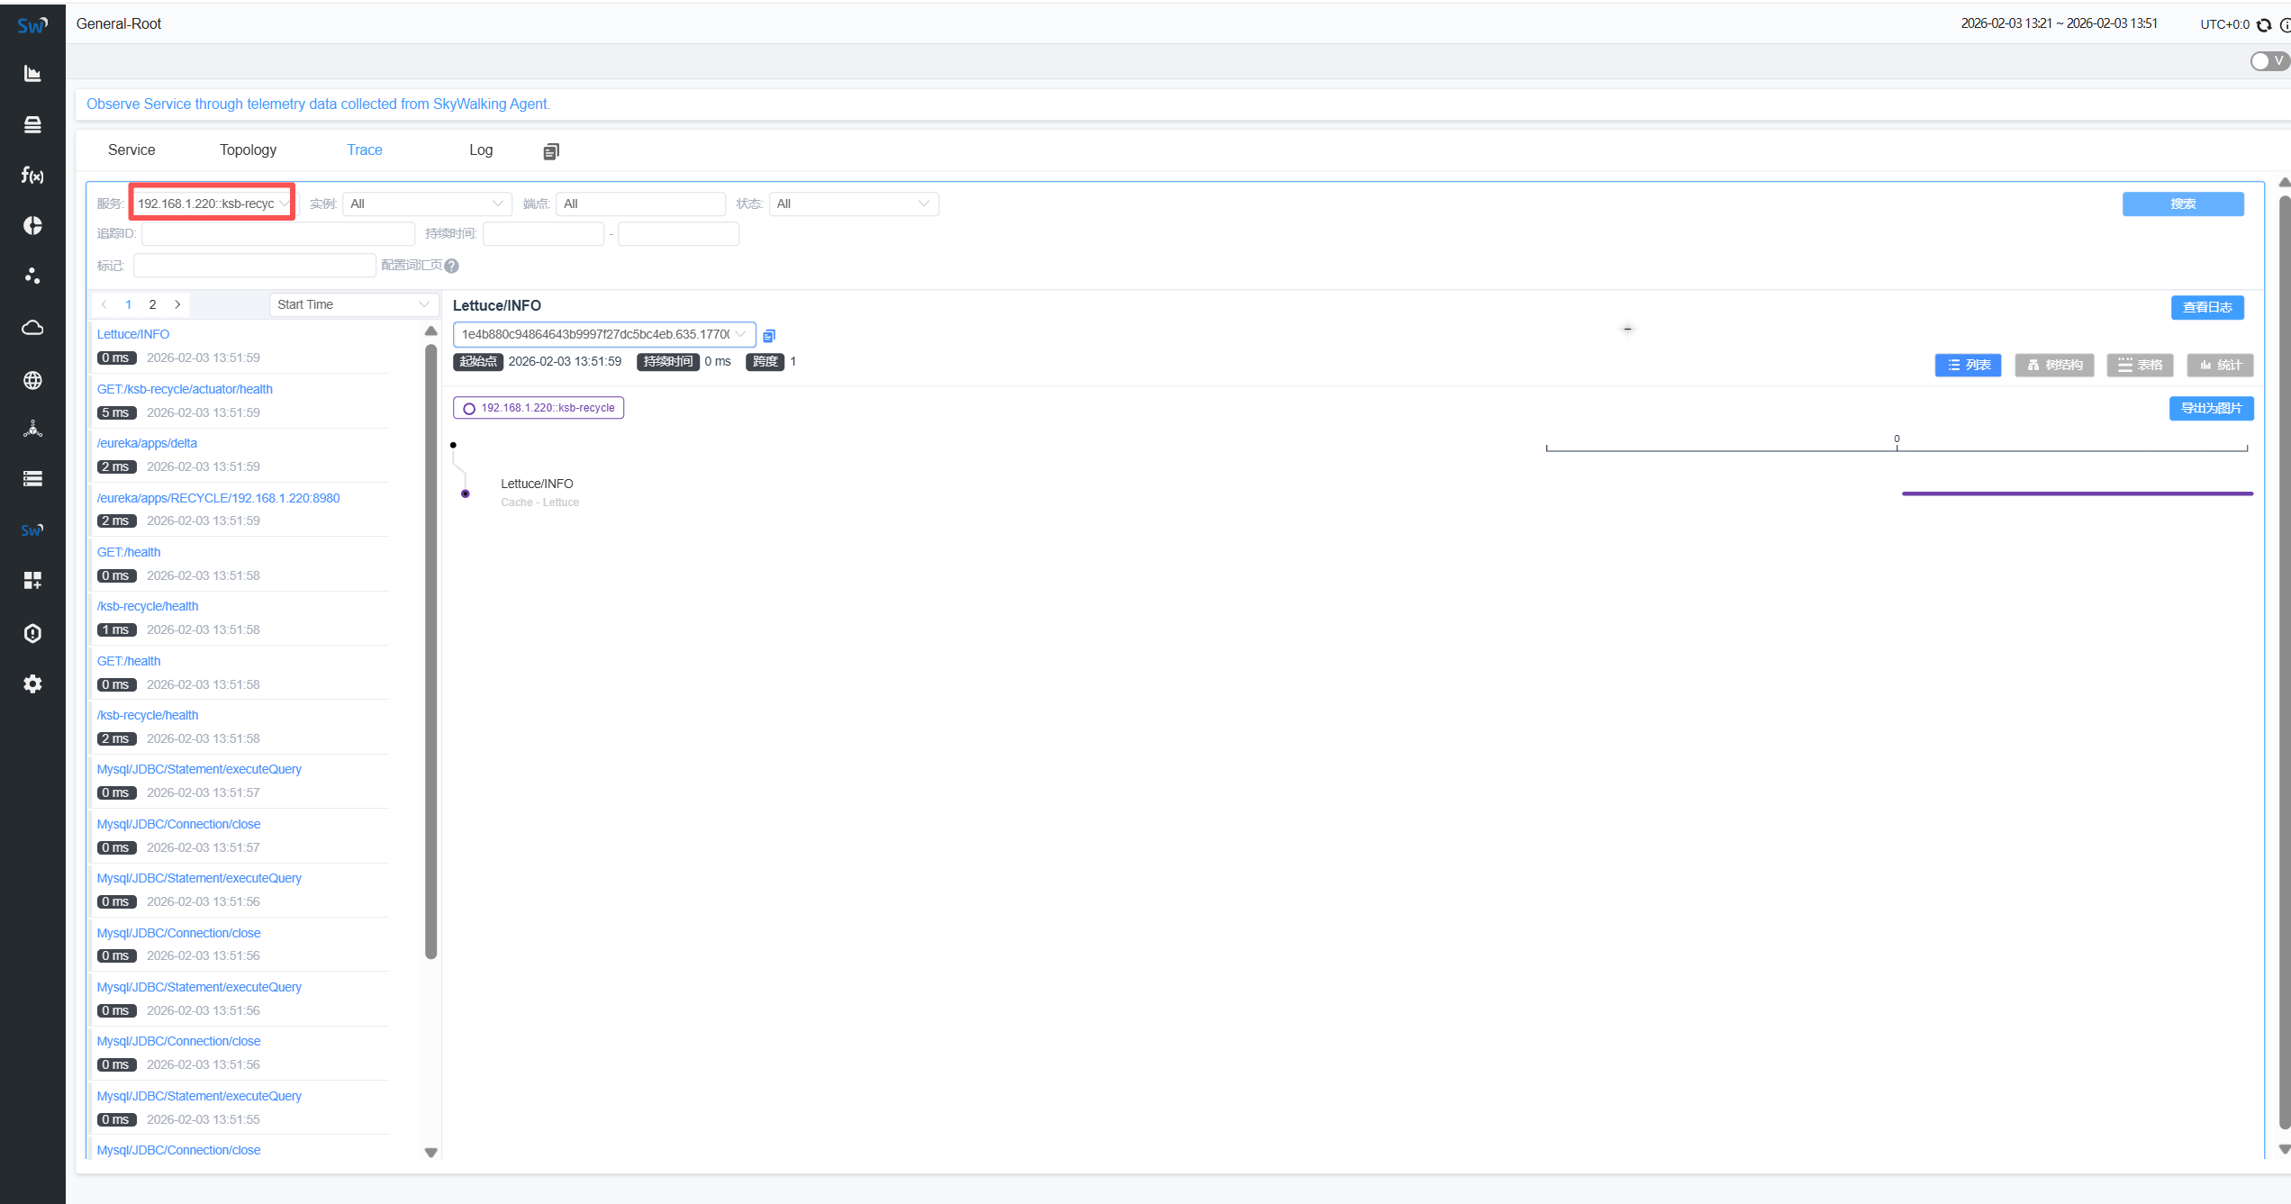Viewport: 2291px width, 1204px height.
Task: Switch trace view to 树结构 mode
Action: [2054, 365]
